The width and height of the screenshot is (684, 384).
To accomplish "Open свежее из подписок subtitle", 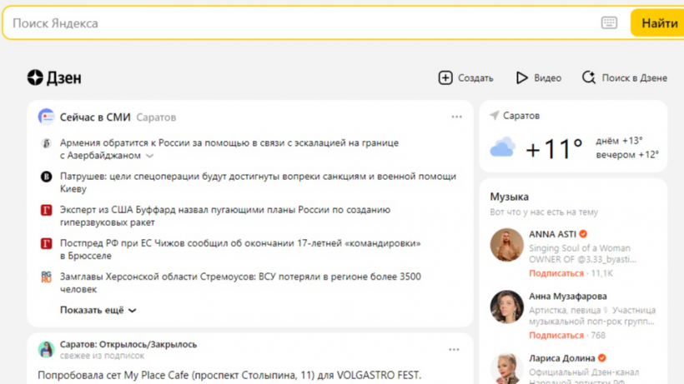I will coord(102,356).
